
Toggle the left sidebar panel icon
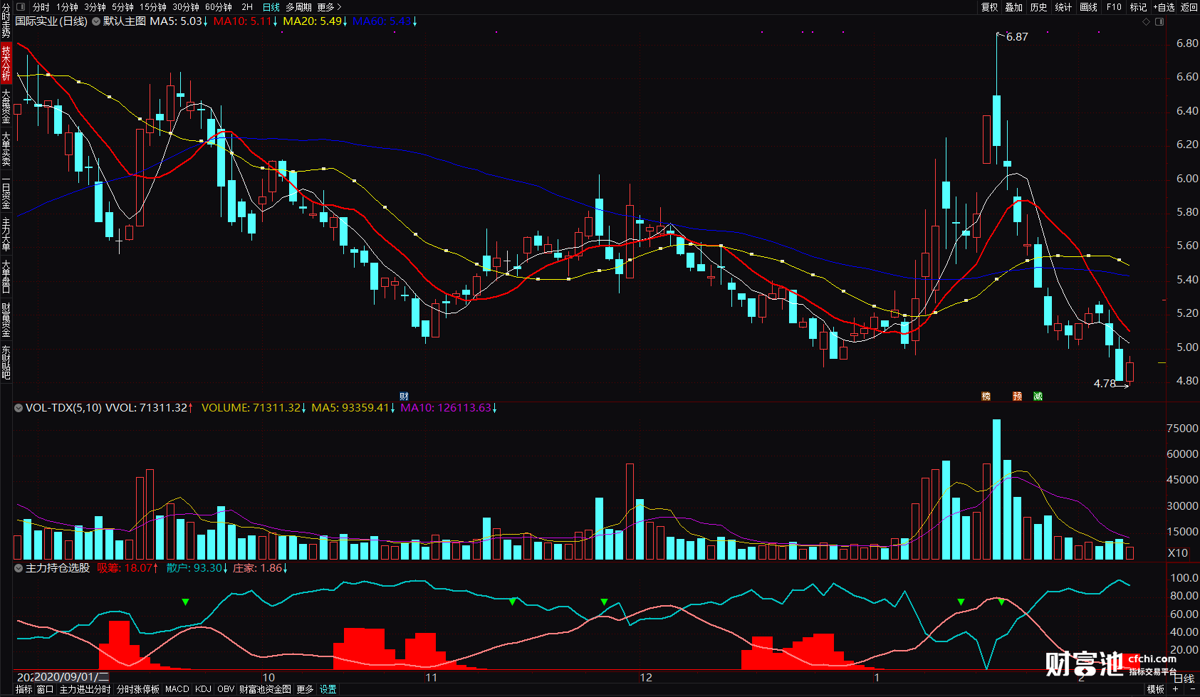(21, 7)
